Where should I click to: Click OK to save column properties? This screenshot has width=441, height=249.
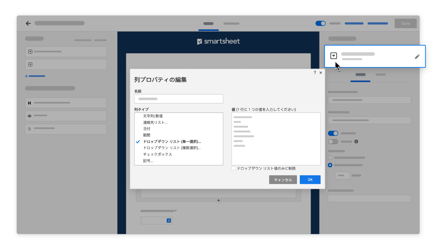point(310,180)
